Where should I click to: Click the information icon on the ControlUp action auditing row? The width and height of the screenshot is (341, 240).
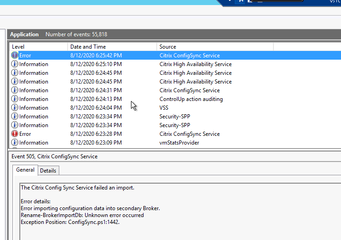[x=15, y=99]
